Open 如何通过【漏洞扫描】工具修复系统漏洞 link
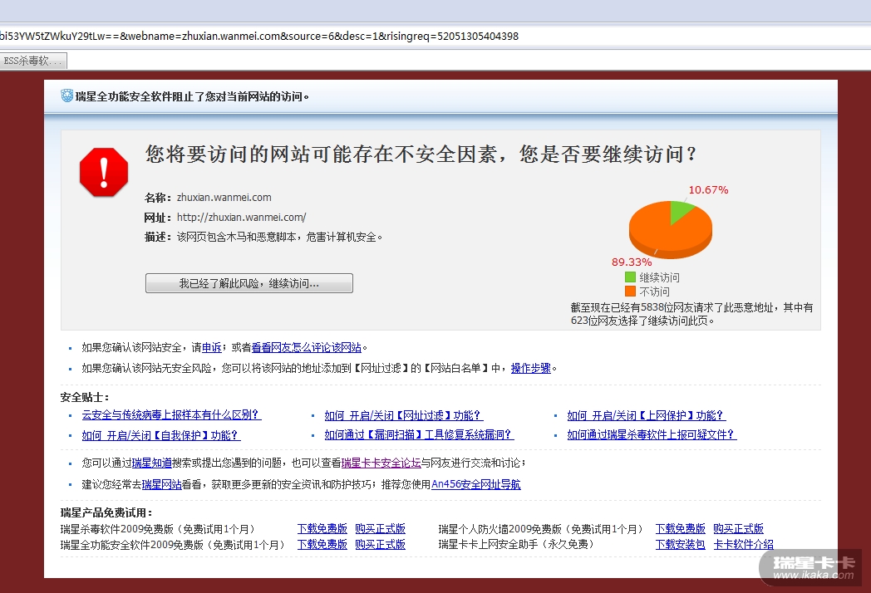 pos(420,434)
